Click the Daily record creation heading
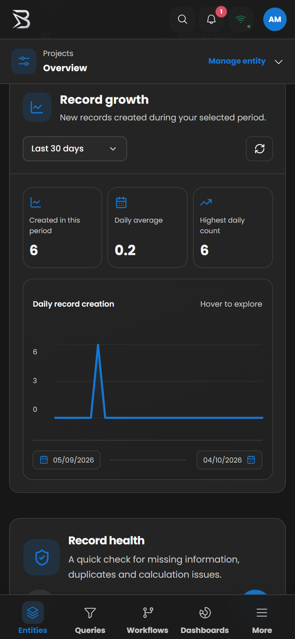 (73, 304)
